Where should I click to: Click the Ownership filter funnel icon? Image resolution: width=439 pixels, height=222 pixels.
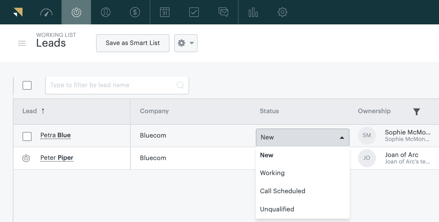click(x=416, y=112)
